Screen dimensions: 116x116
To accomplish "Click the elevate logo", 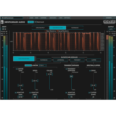I will pos(109,21).
